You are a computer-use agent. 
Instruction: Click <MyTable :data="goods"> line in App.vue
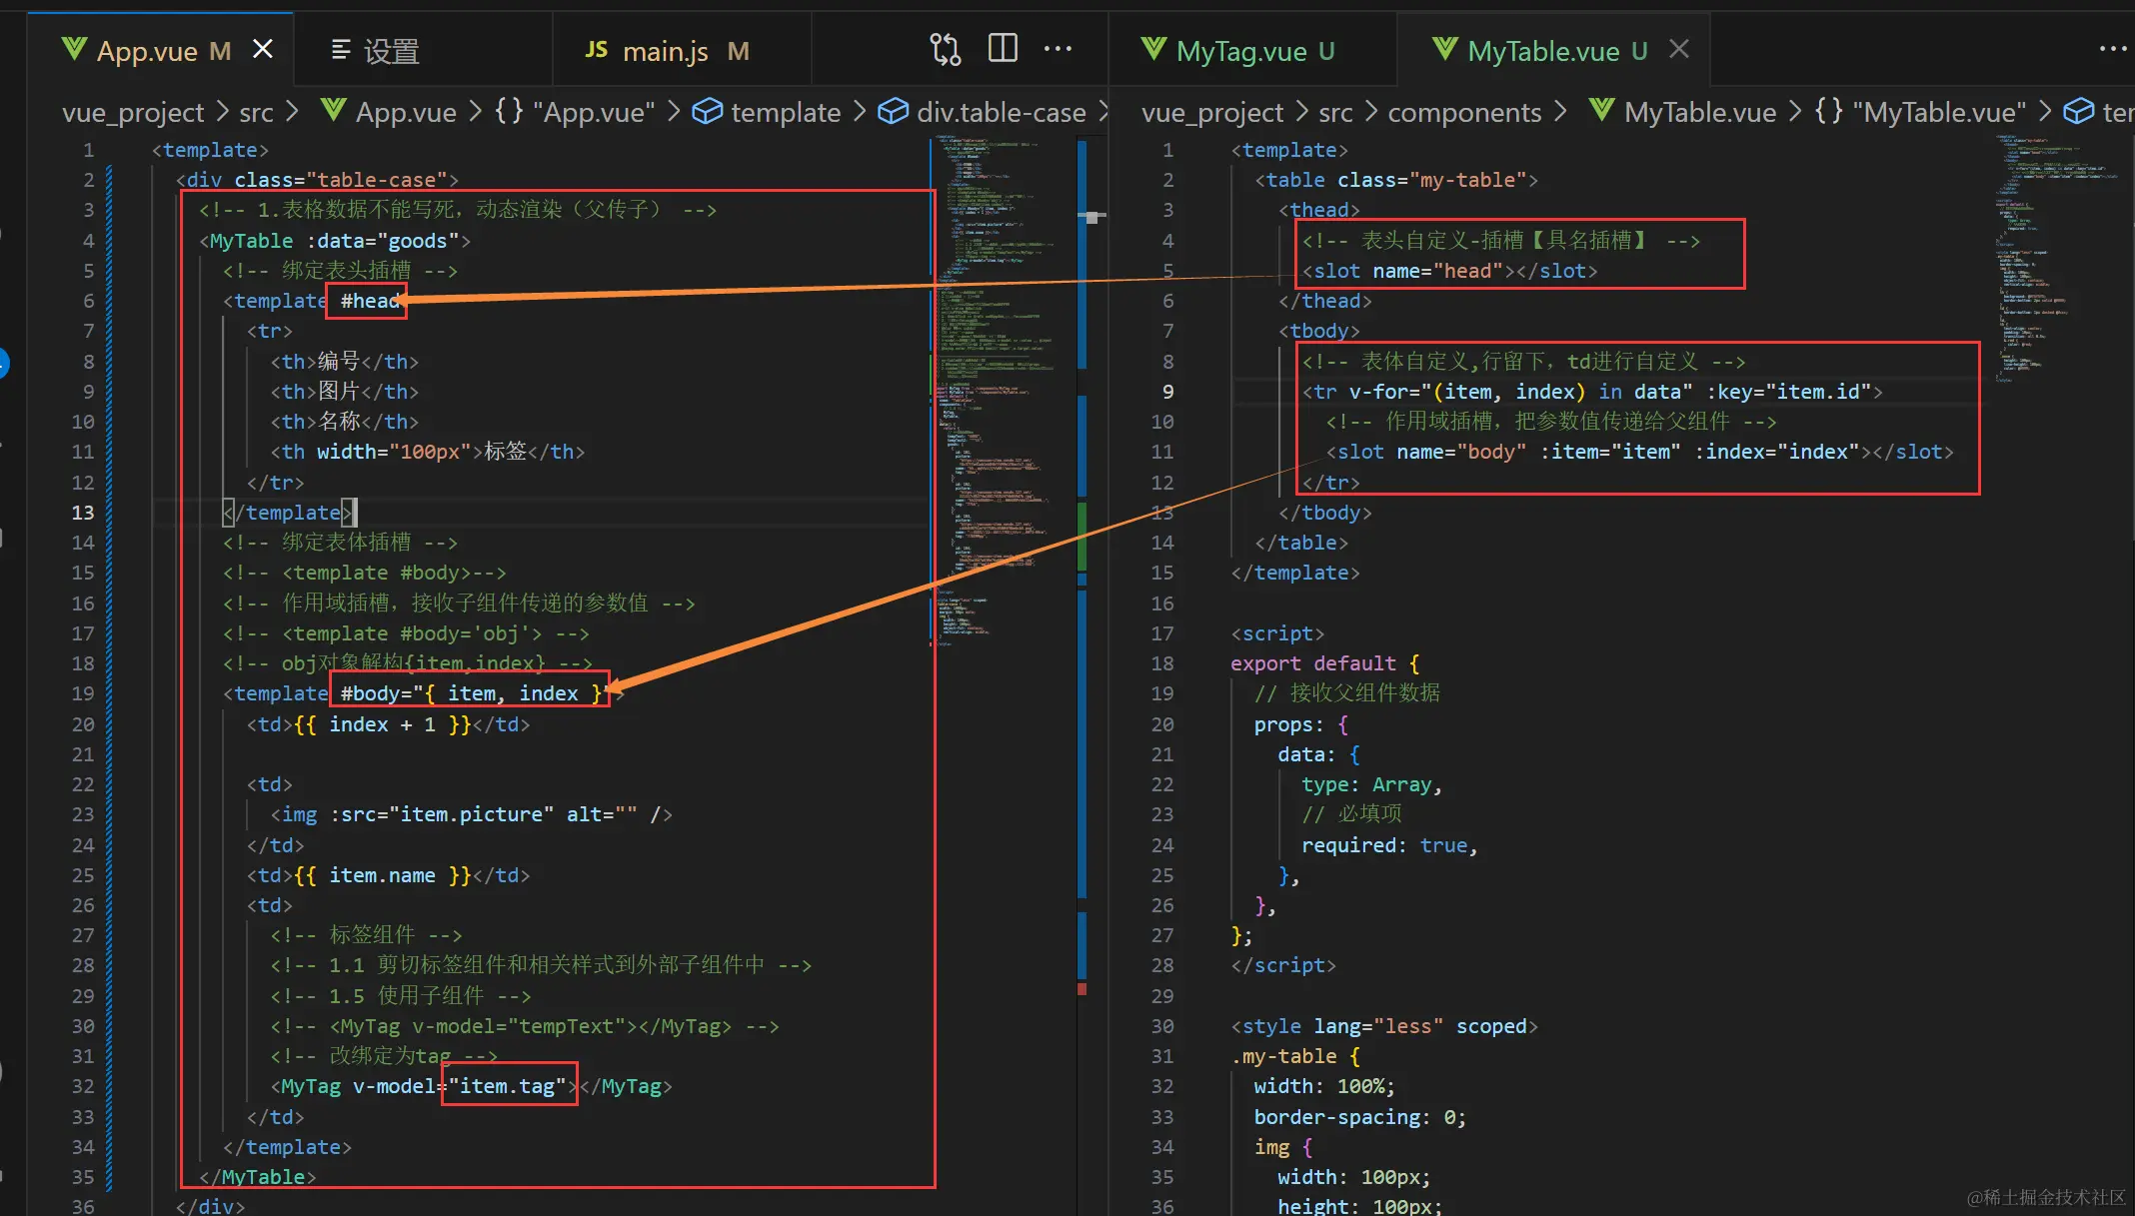click(x=334, y=241)
